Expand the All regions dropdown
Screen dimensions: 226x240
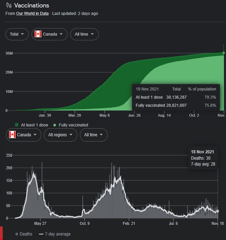pos(60,135)
